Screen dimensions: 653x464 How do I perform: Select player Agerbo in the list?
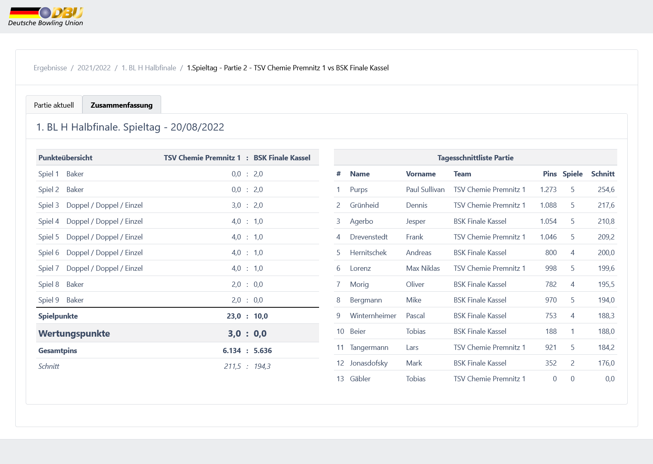pyautogui.click(x=475, y=221)
